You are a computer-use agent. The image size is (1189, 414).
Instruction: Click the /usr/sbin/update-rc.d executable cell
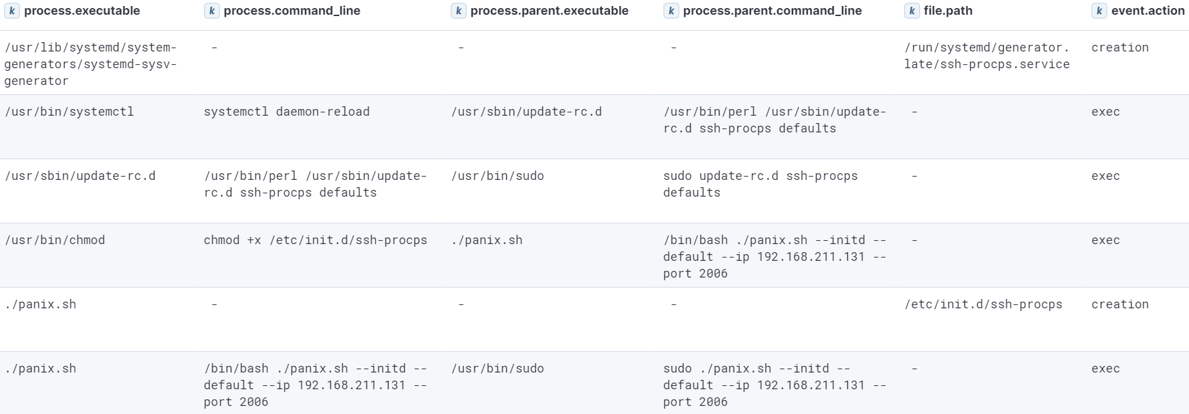[x=80, y=176]
